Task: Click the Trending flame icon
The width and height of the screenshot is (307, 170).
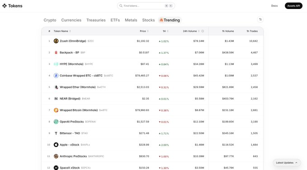Action: click(x=161, y=20)
